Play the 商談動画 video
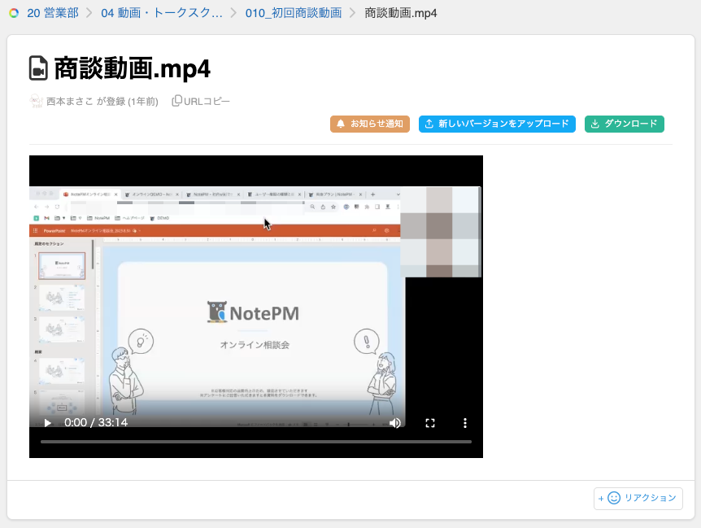 47,423
